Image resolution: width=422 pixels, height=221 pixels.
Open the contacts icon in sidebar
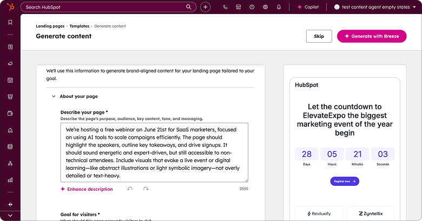[x=10, y=47]
